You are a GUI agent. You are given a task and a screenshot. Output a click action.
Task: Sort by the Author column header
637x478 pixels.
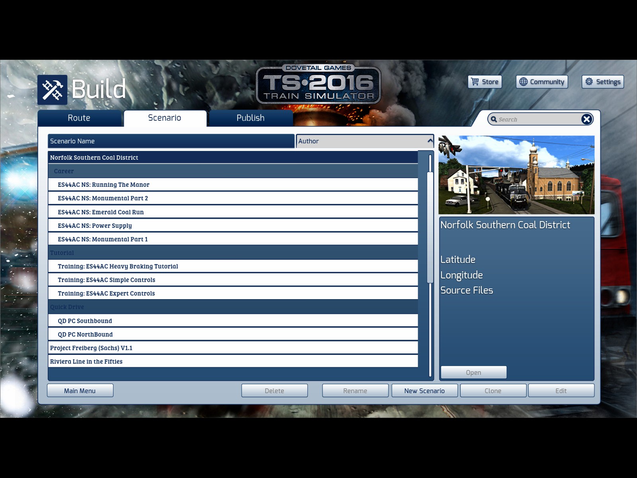tap(365, 141)
